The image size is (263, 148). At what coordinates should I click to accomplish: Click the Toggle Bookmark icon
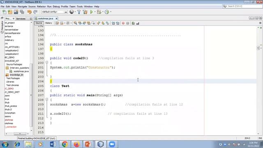[x=108, y=23]
